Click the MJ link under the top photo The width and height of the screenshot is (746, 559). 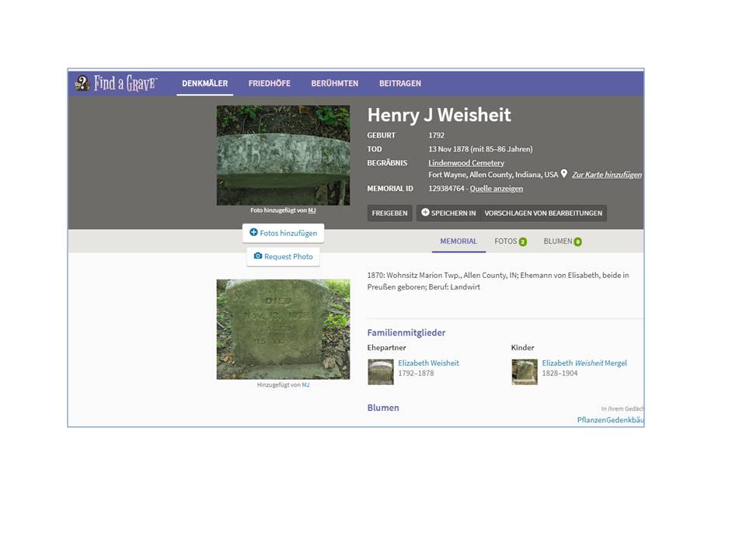point(312,210)
